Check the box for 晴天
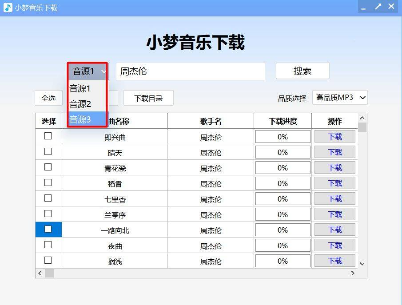The height and width of the screenshot is (305, 402). [48, 151]
